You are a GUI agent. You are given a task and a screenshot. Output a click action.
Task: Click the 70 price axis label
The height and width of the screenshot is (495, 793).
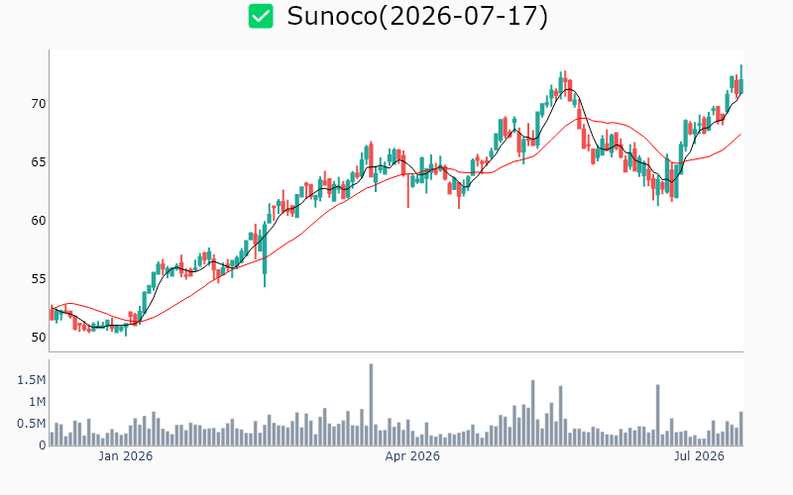point(39,104)
